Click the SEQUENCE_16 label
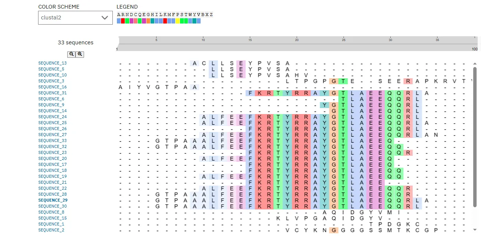This screenshot has height=240, width=499. (52, 87)
